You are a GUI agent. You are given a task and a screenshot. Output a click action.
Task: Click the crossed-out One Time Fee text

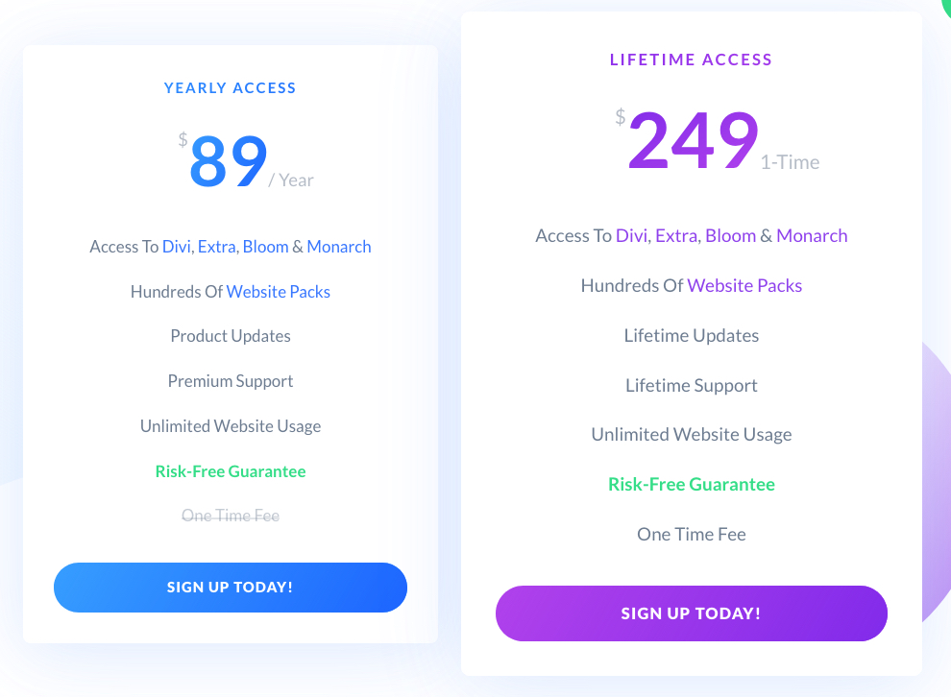tap(231, 517)
